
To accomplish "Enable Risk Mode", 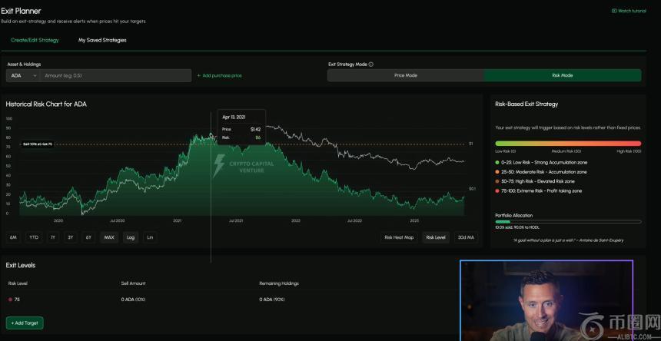I will [x=562, y=75].
